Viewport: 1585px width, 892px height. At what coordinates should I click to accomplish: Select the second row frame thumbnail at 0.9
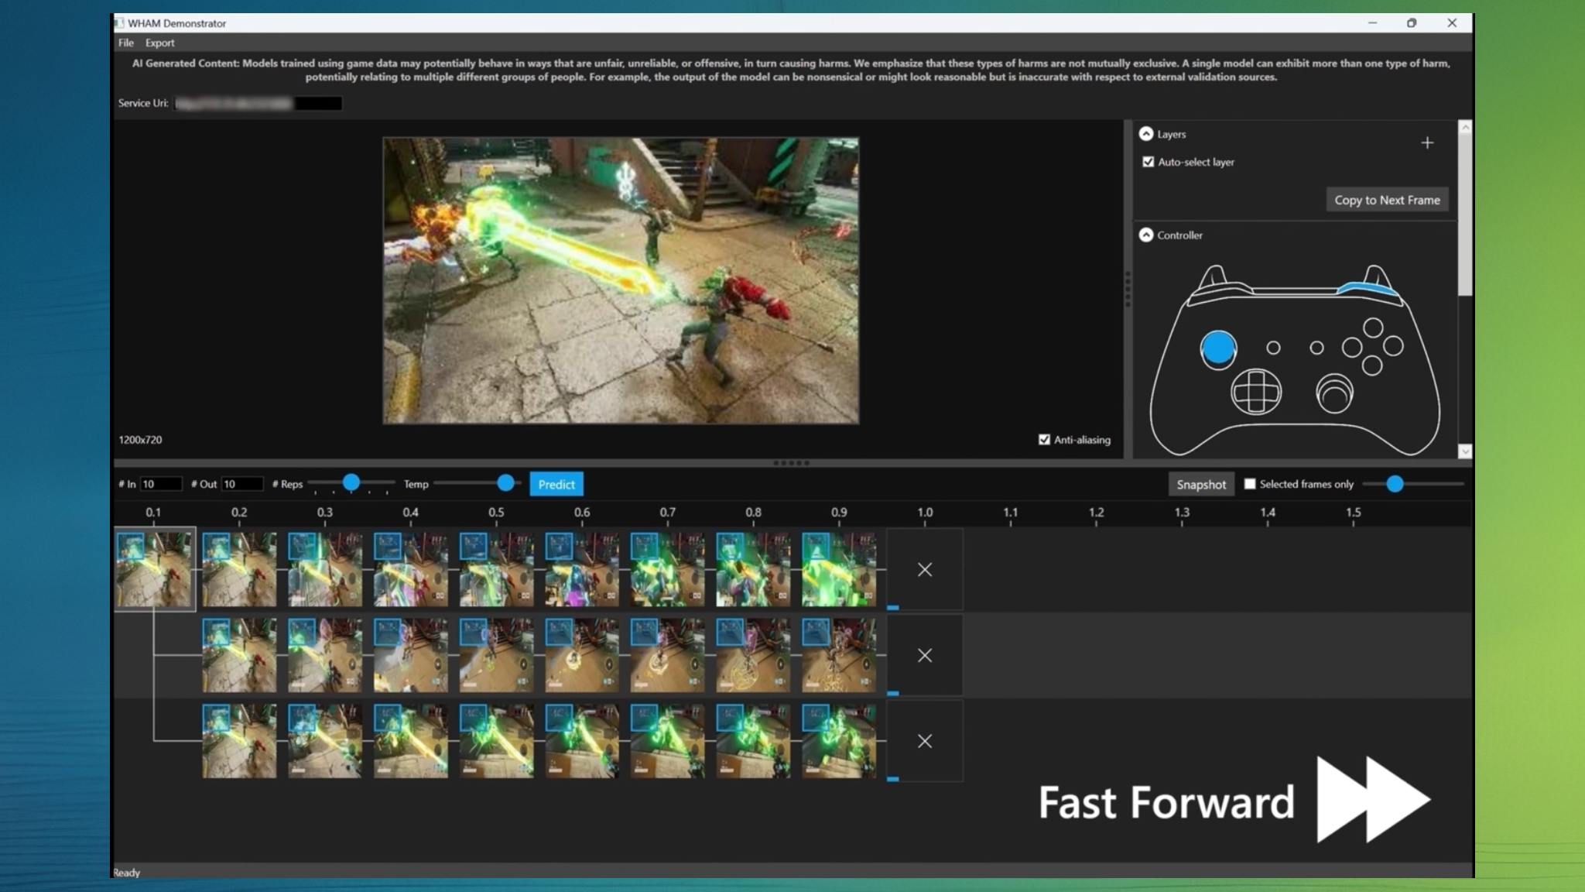pyautogui.click(x=839, y=655)
